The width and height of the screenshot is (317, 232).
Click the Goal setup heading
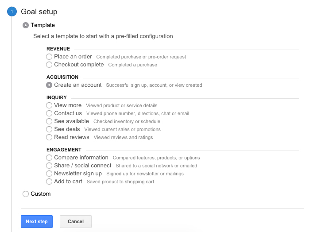tap(39, 12)
